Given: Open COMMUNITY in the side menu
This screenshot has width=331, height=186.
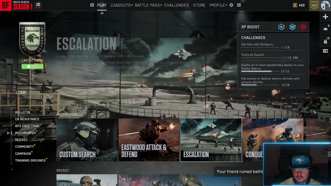Looking at the screenshot, I should 25,147.
